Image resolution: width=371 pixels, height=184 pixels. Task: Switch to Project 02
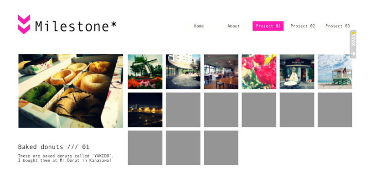[303, 26]
